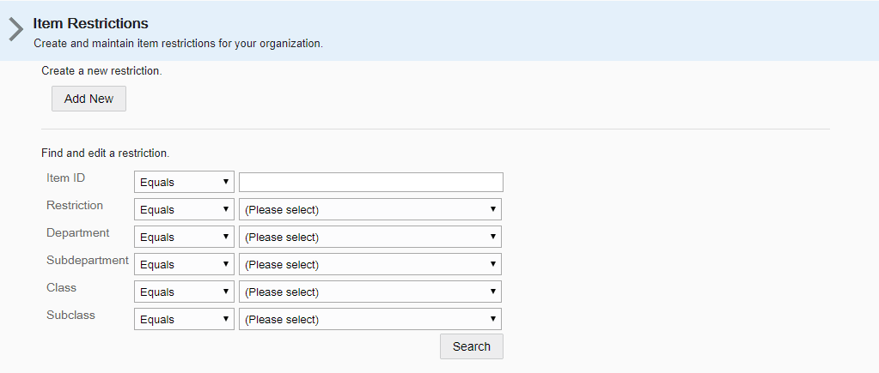879x373 pixels.
Task: Open the Subclass Equals operator dropdown
Action: (184, 319)
